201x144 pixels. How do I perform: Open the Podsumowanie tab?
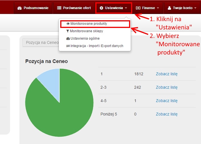click(33, 8)
